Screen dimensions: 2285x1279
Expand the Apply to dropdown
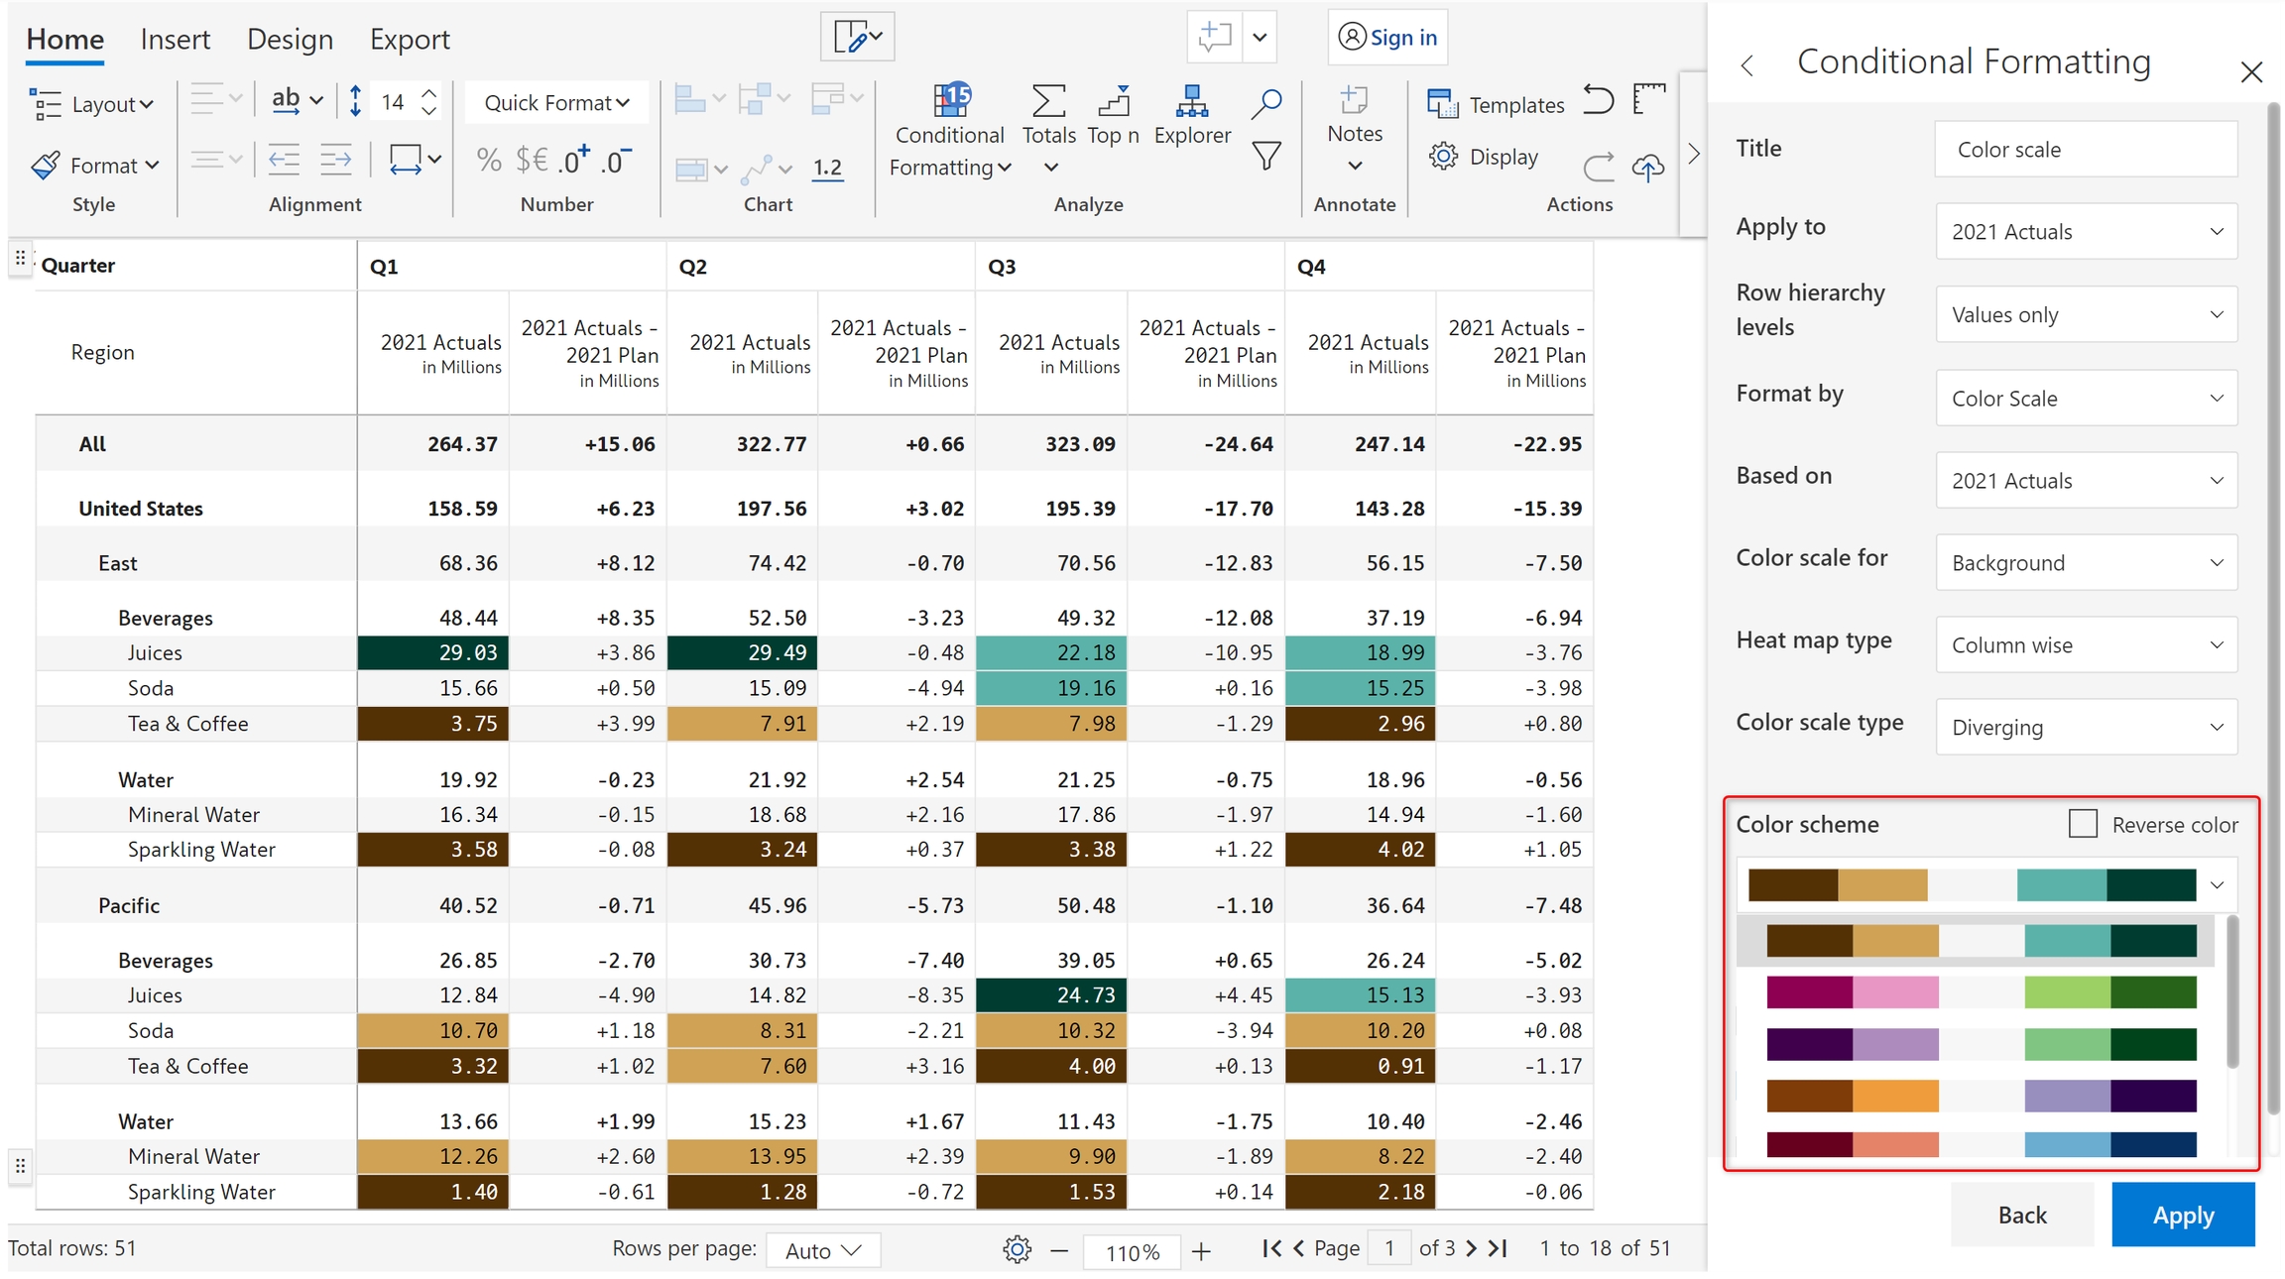pos(2086,231)
